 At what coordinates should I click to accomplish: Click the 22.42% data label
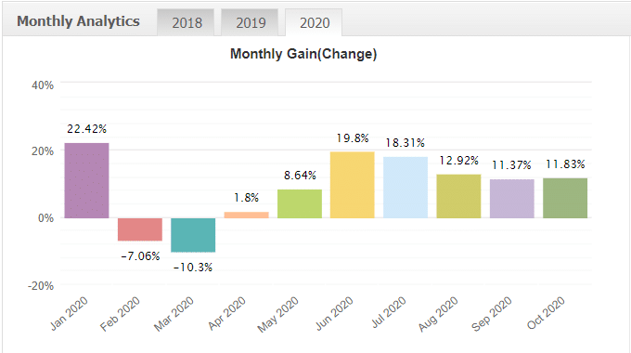[87, 129]
